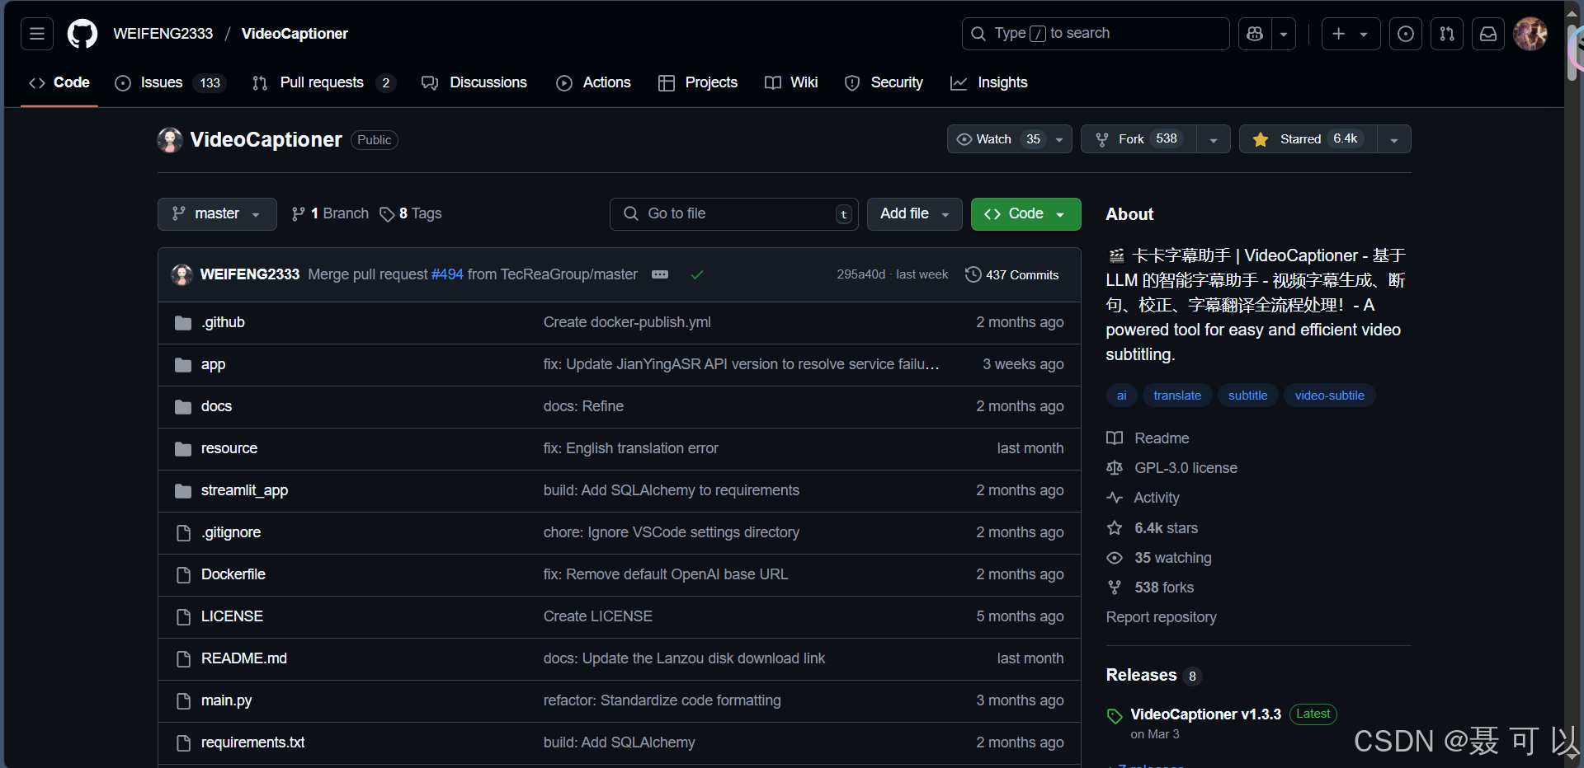1584x768 pixels.
Task: Open the create new plus menu
Action: [1351, 34]
